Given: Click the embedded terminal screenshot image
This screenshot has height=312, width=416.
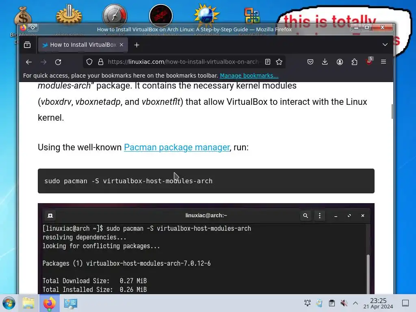Looking at the screenshot, I should pyautogui.click(x=206, y=249).
